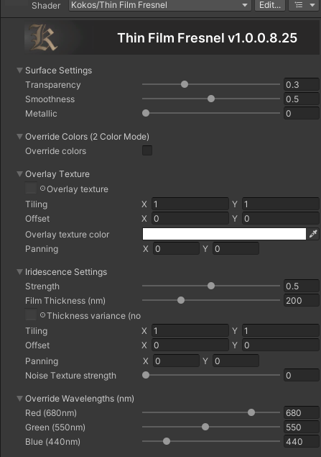Select the Thickness variance texture slot
This screenshot has width=321, height=457.
31,315
